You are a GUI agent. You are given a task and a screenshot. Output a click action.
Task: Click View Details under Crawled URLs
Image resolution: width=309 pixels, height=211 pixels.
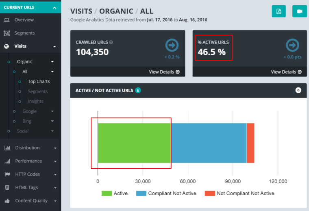point(164,72)
